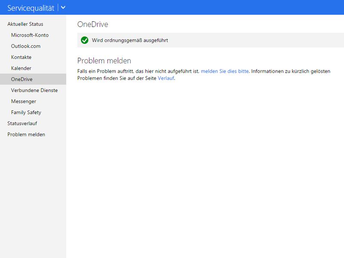Open Verbundene Dienste status

[34, 90]
